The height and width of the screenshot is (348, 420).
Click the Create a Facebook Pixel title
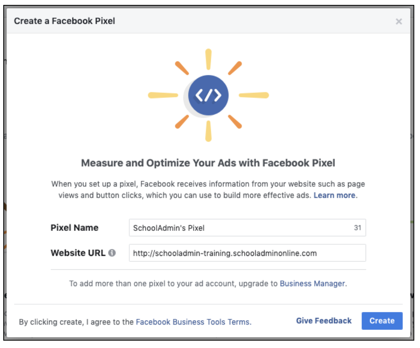65,21
